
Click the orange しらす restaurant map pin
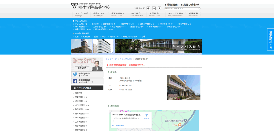(x=180, y=125)
